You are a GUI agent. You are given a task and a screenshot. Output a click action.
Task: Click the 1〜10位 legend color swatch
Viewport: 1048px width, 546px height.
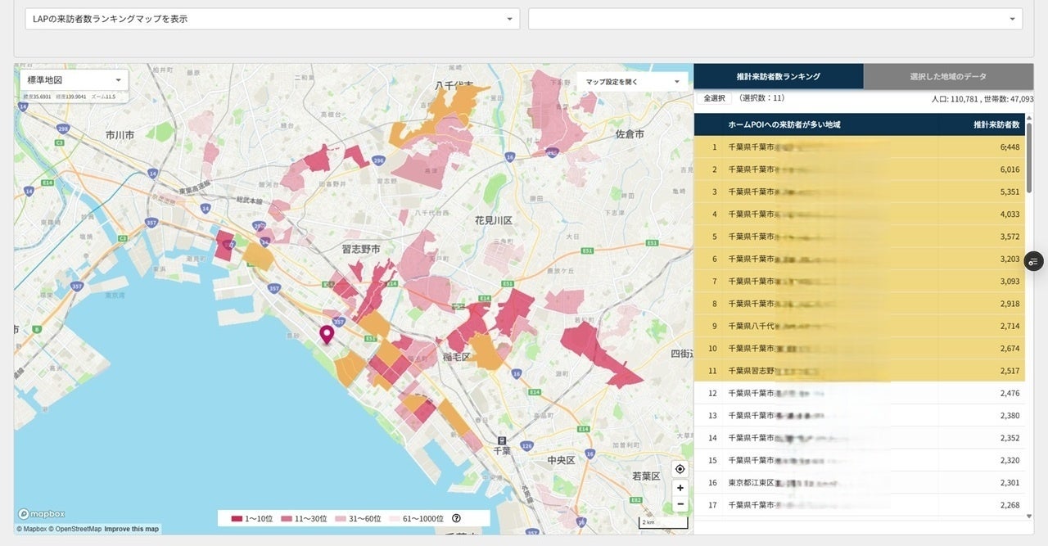click(237, 518)
